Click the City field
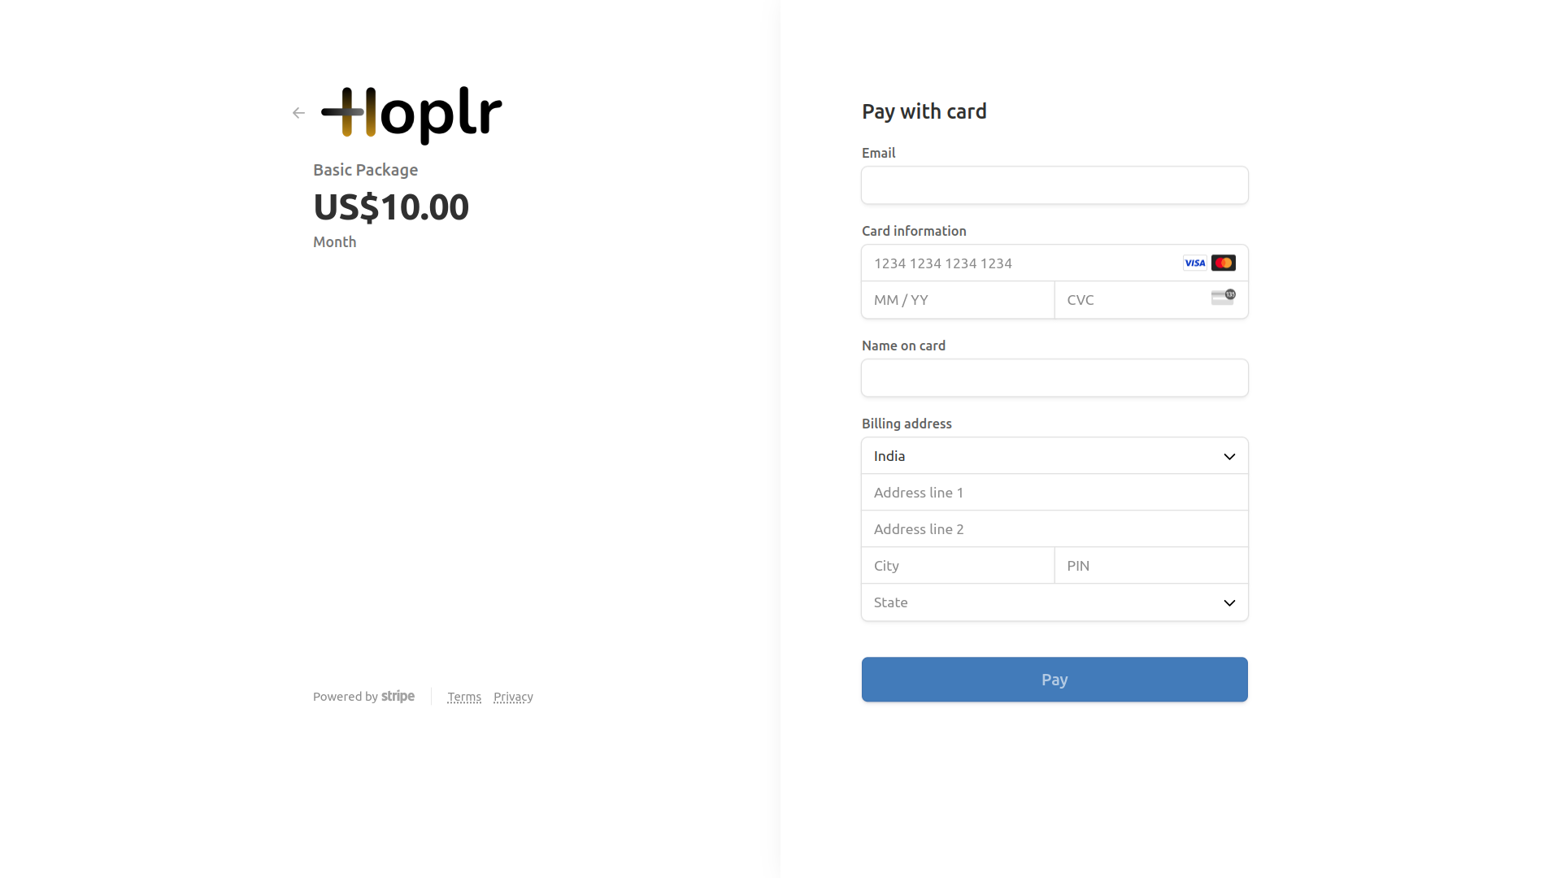Screen dimensions: 1561x878 click(958, 566)
